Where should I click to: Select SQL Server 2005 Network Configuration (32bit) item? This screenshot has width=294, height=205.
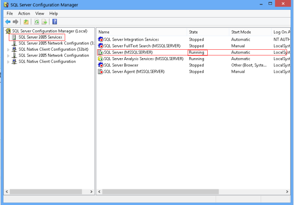(x=56, y=43)
